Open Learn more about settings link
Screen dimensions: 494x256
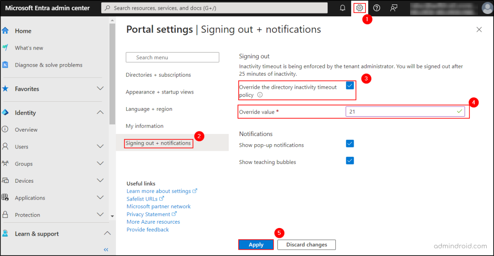[x=159, y=191]
